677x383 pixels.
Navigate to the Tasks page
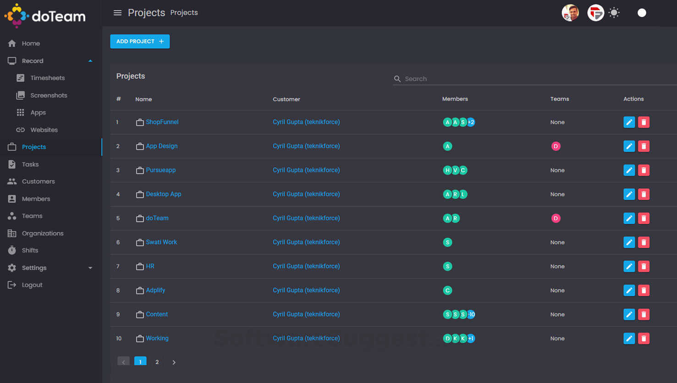tap(30, 164)
